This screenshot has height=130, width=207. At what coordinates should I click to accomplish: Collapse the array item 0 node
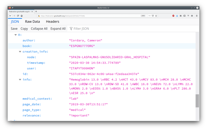click(15, 35)
